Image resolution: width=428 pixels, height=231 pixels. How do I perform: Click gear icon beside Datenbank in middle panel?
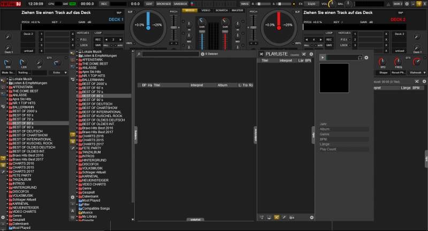click(73, 197)
